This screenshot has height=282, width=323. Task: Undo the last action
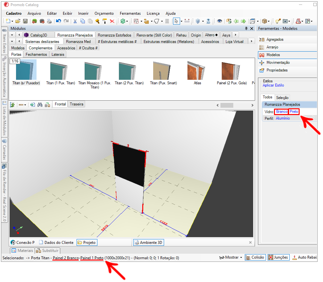pos(59,21)
